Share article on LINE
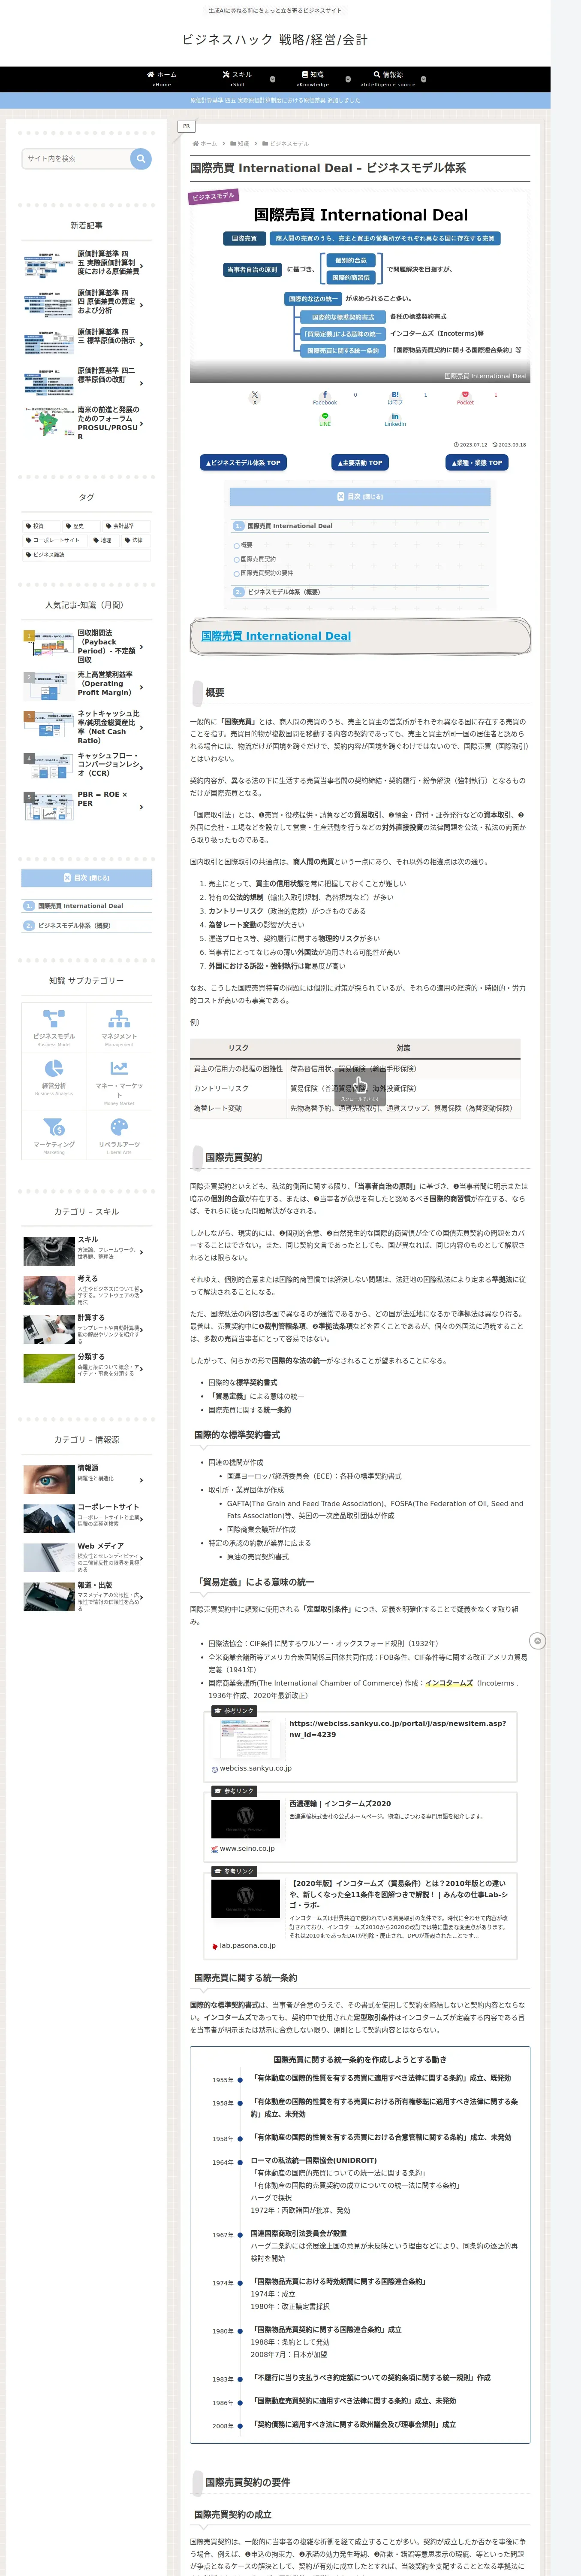 coord(325,419)
